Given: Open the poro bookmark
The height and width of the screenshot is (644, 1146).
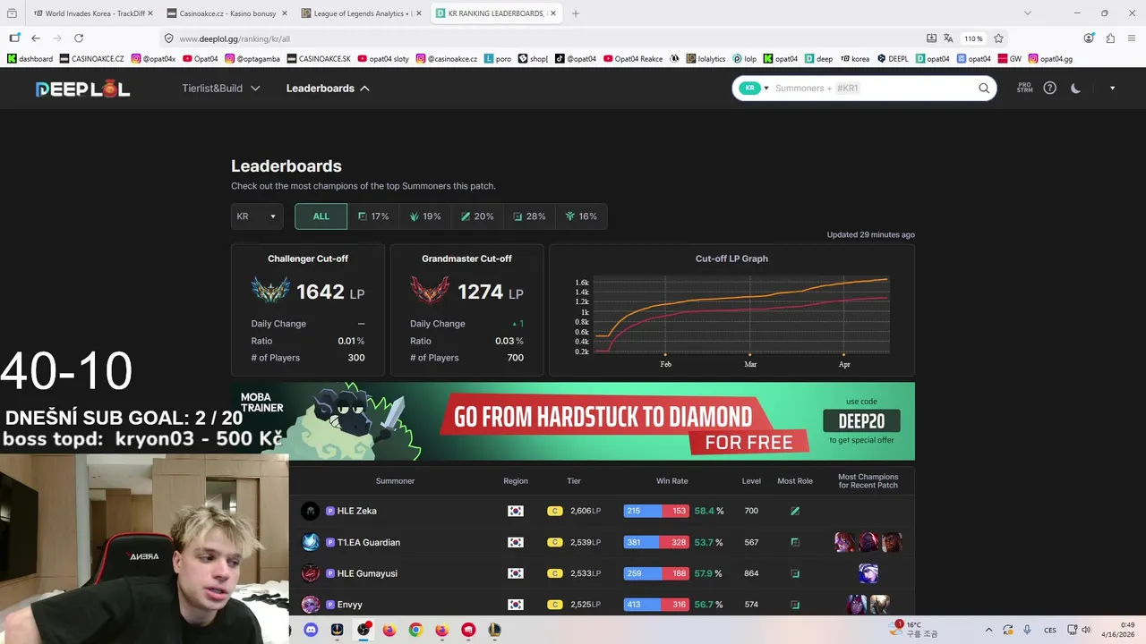Looking at the screenshot, I should [498, 59].
